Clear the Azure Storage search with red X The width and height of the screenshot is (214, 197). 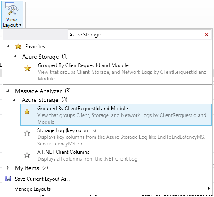(206, 34)
